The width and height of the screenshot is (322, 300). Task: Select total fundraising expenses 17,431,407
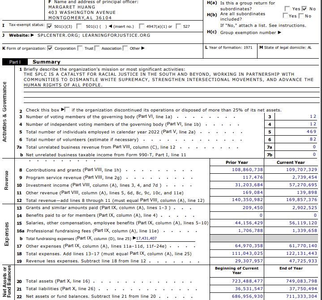point(146,238)
